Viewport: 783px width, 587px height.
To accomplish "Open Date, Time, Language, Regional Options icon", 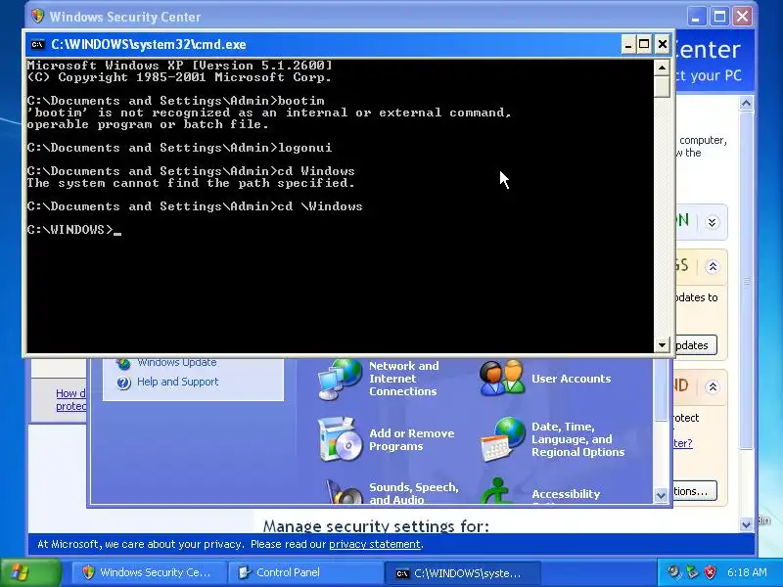I will coord(503,439).
